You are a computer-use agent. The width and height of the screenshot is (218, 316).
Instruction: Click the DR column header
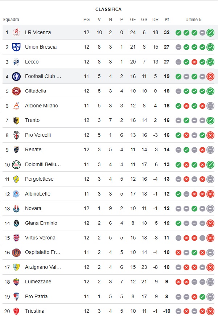(x=155, y=20)
